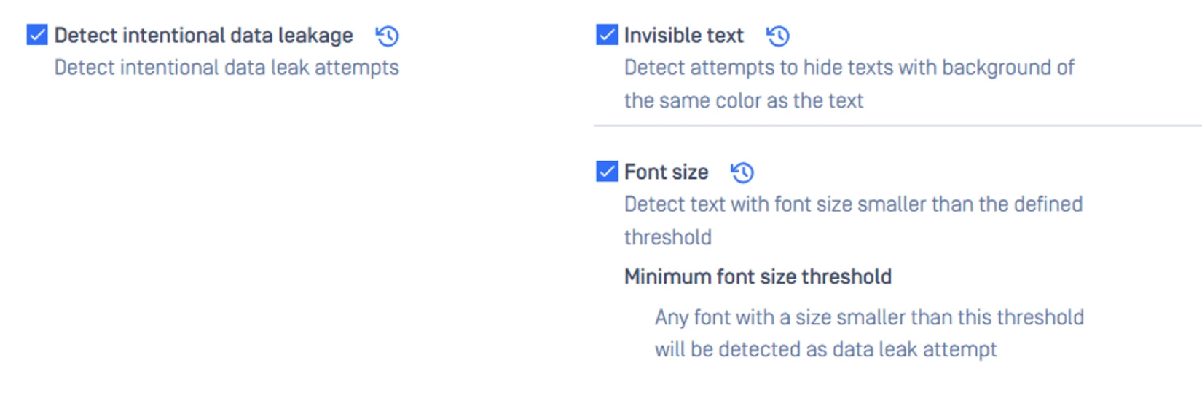Viewport: 1202px width, 395px height.
Task: Click the "Detect intentional data leakage" label
Action: click(x=203, y=36)
